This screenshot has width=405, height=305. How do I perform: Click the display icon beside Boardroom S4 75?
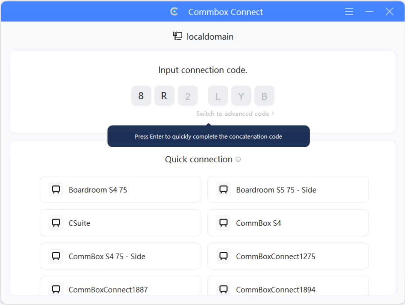coord(56,189)
